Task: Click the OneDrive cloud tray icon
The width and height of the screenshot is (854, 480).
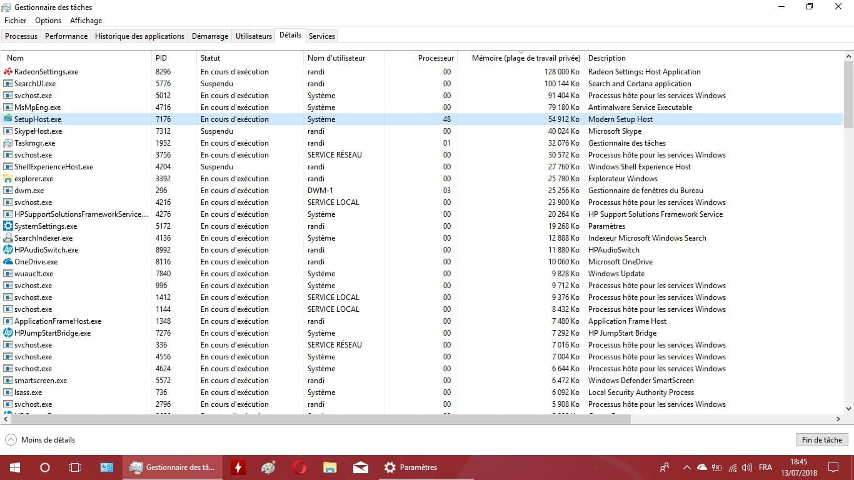Action: (x=701, y=467)
